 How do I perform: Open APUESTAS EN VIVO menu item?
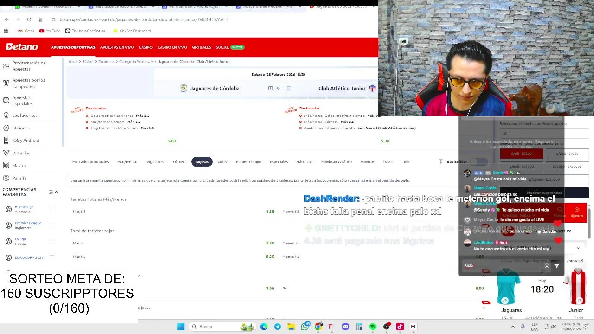pyautogui.click(x=117, y=47)
